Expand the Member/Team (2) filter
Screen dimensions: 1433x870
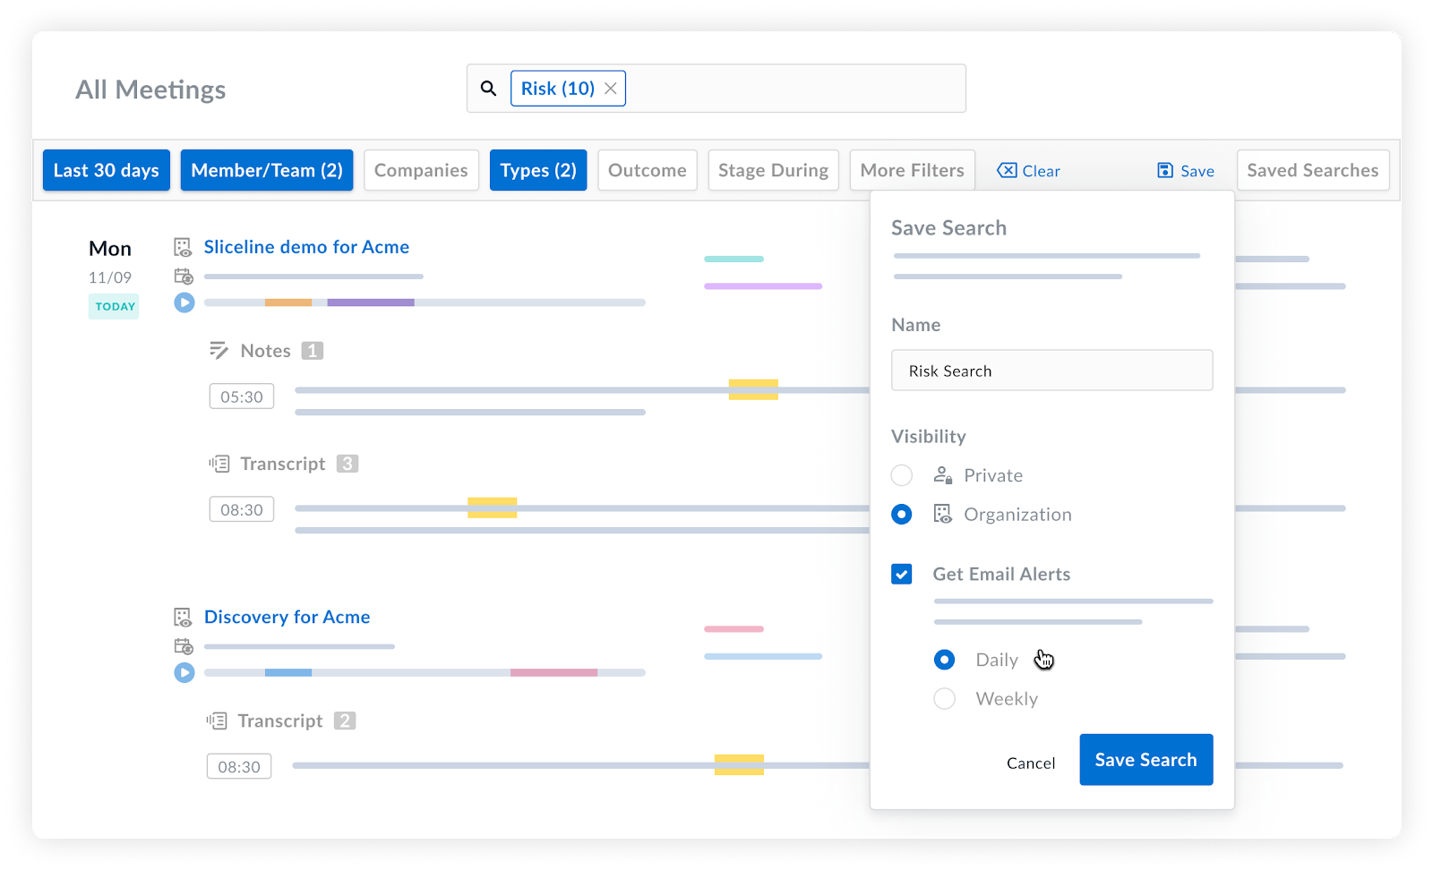pos(267,170)
